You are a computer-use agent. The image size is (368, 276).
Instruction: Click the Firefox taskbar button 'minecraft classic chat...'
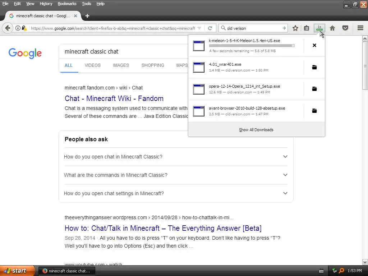pyautogui.click(x=67, y=271)
